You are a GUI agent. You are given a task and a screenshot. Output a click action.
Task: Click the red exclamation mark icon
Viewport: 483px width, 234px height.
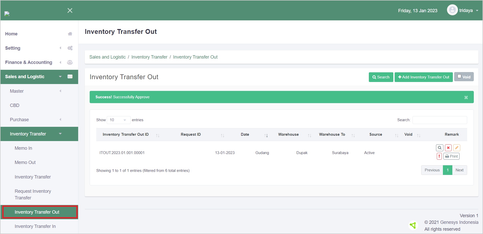439,156
